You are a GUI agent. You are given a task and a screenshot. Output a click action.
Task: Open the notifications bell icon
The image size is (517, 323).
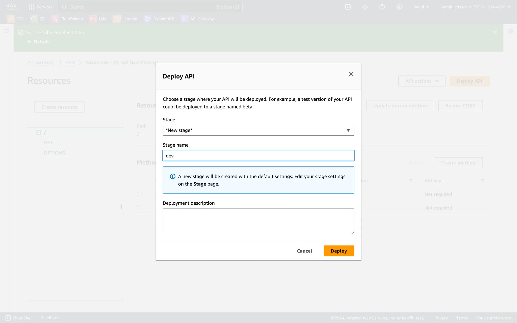(365, 7)
